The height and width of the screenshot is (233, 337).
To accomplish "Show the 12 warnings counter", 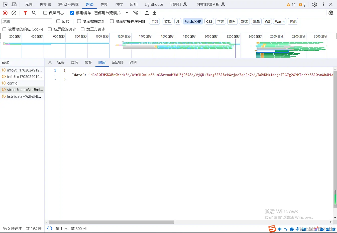I will 291,4.
